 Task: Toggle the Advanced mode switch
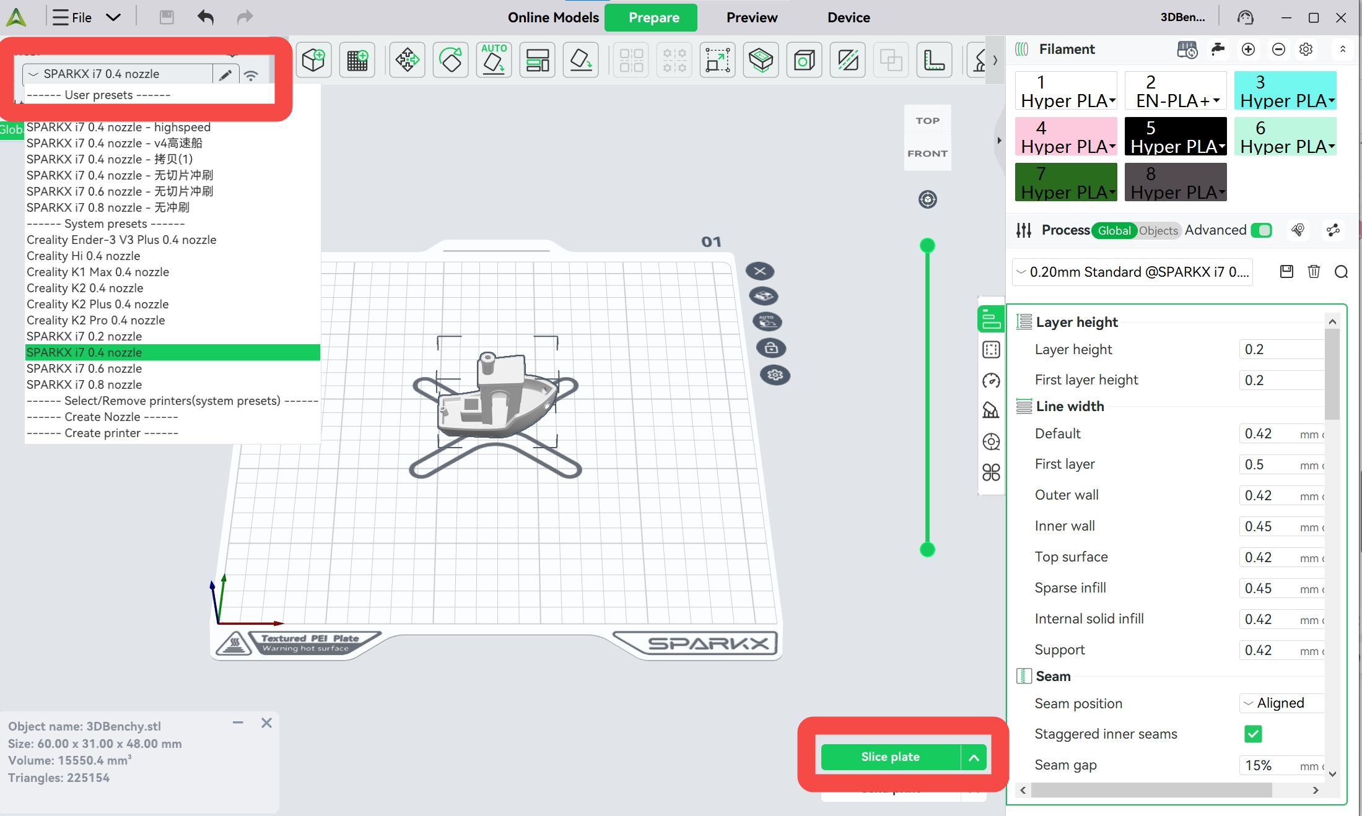pyautogui.click(x=1261, y=230)
